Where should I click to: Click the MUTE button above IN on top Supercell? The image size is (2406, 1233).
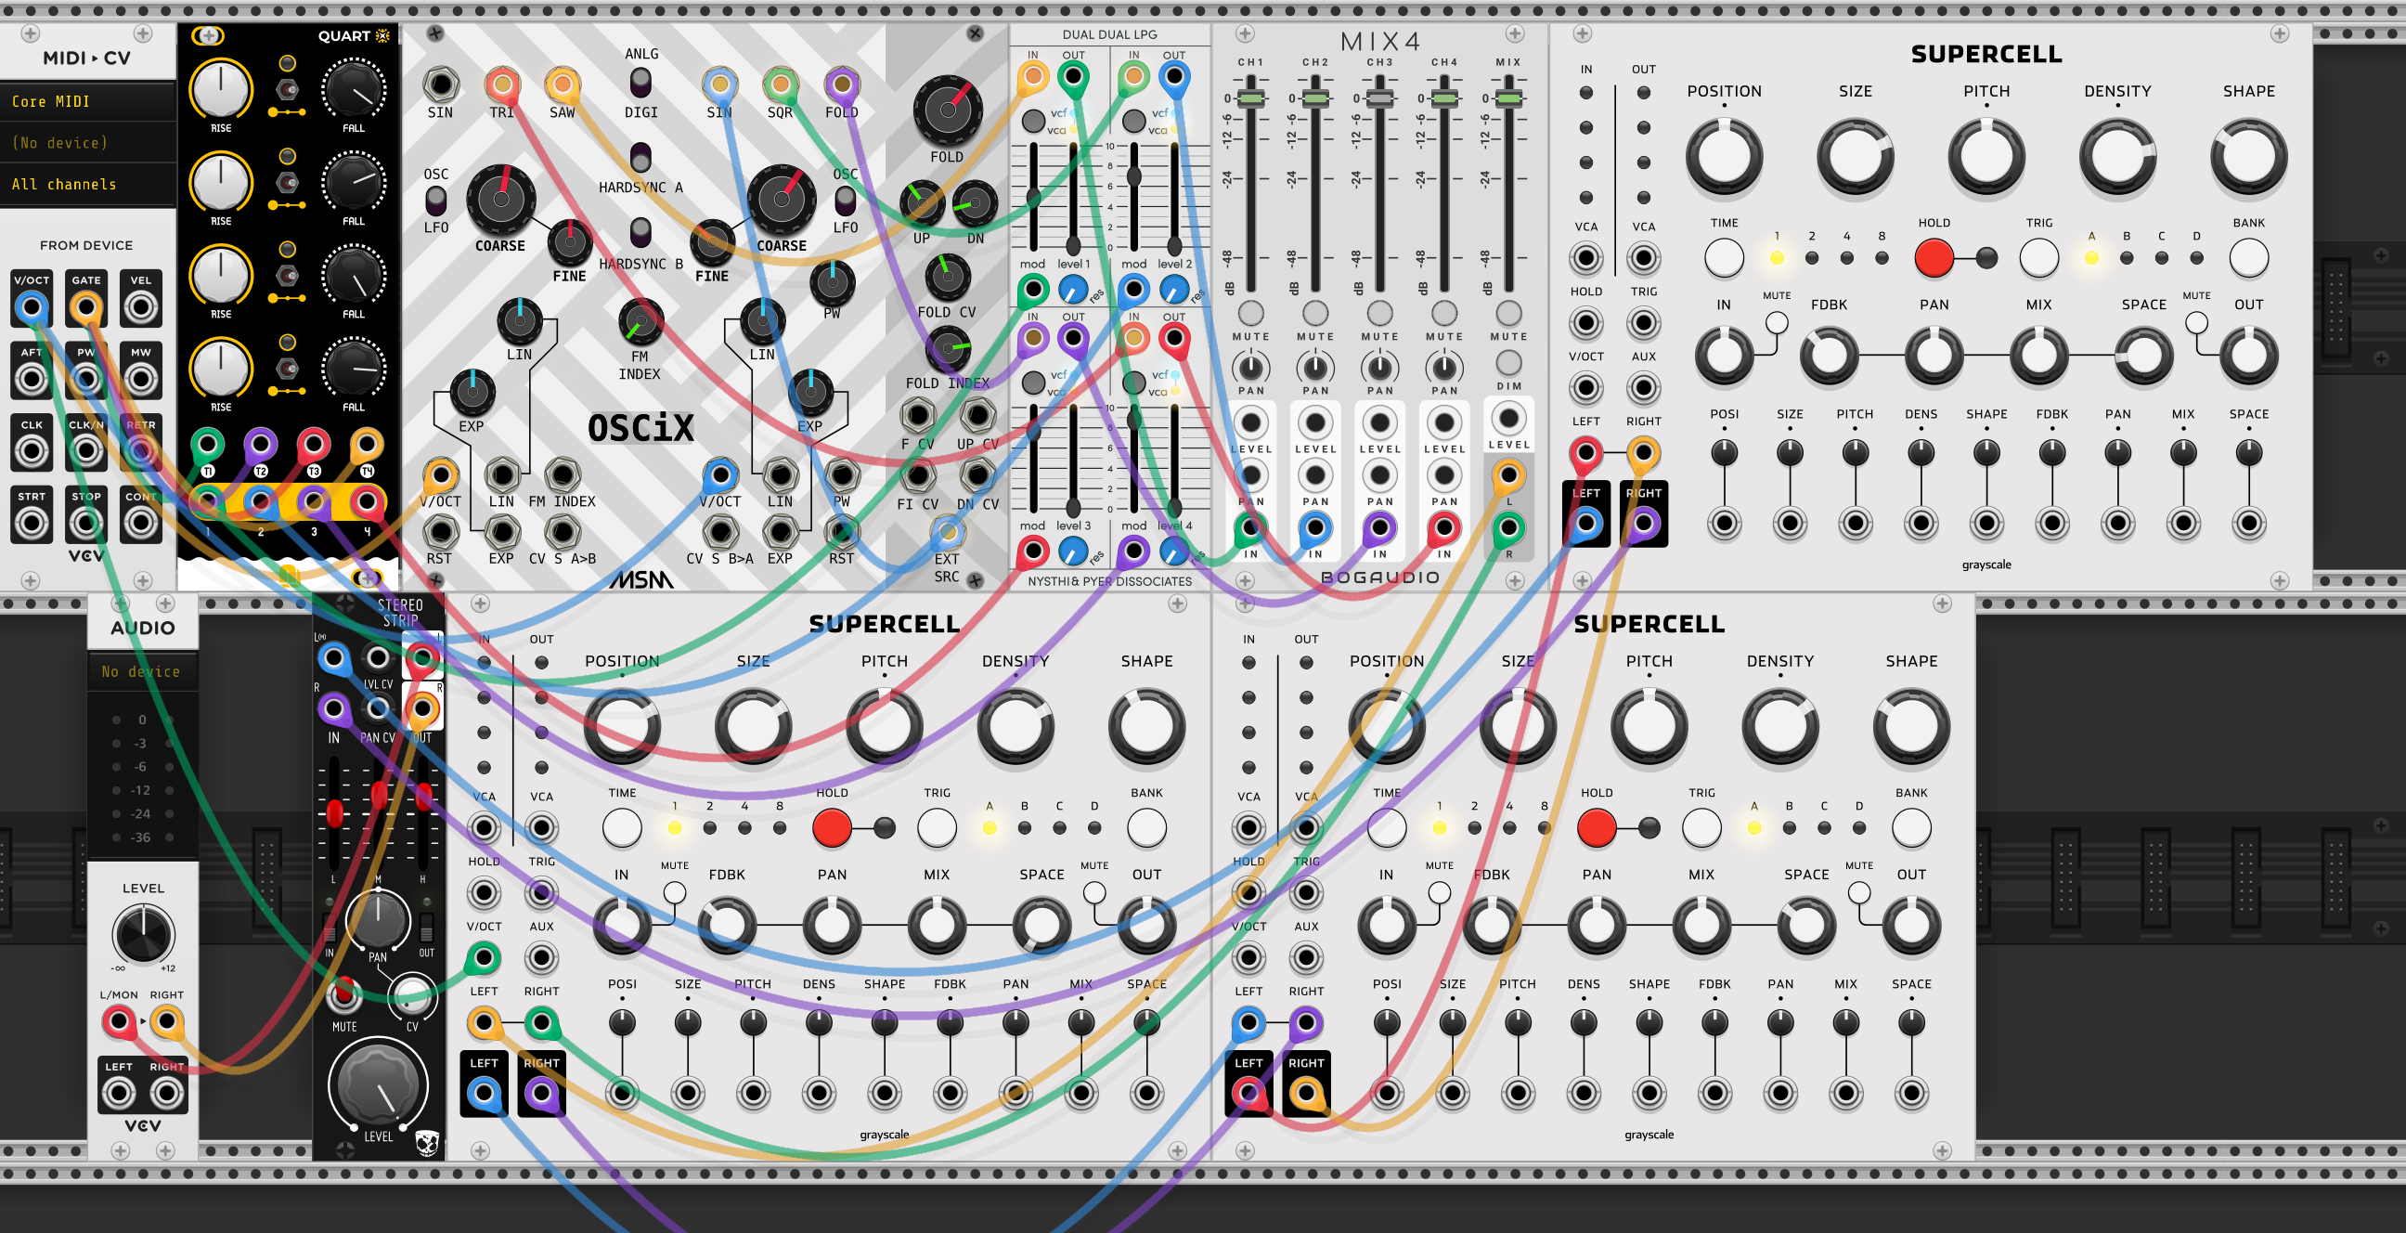point(1777,322)
